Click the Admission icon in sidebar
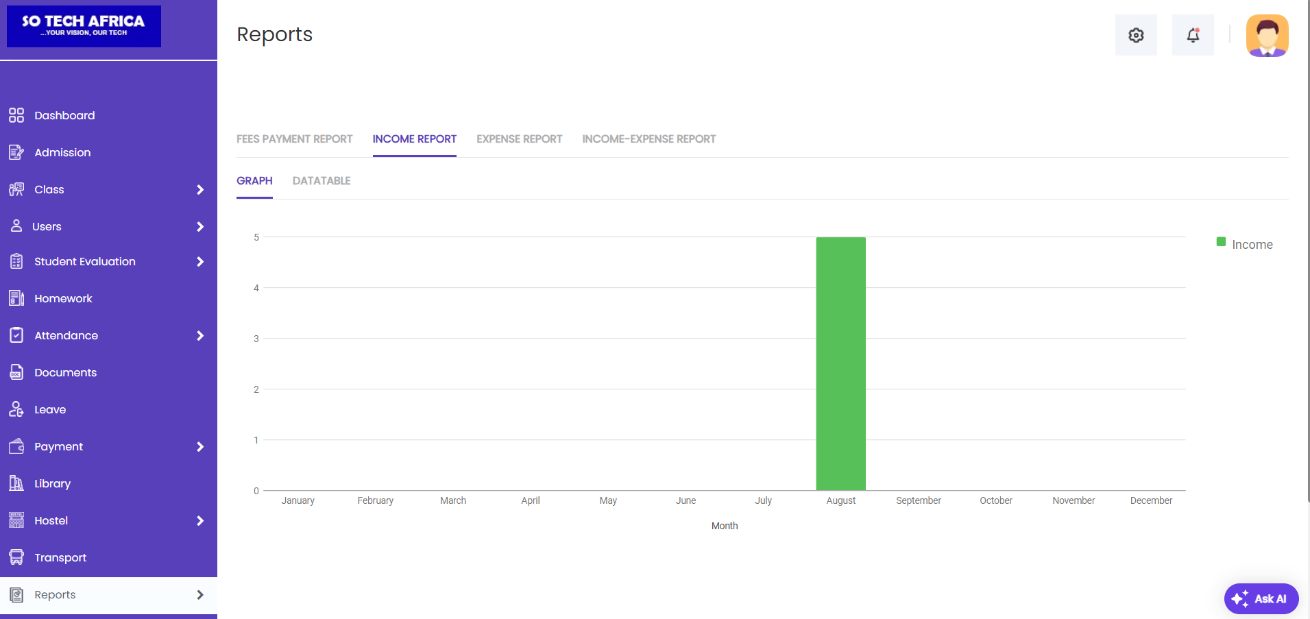The height and width of the screenshot is (619, 1310). [16, 152]
